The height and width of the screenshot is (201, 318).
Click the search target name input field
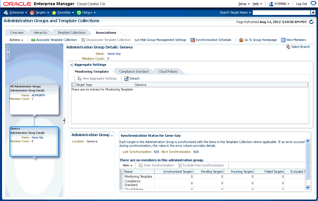[281, 12]
